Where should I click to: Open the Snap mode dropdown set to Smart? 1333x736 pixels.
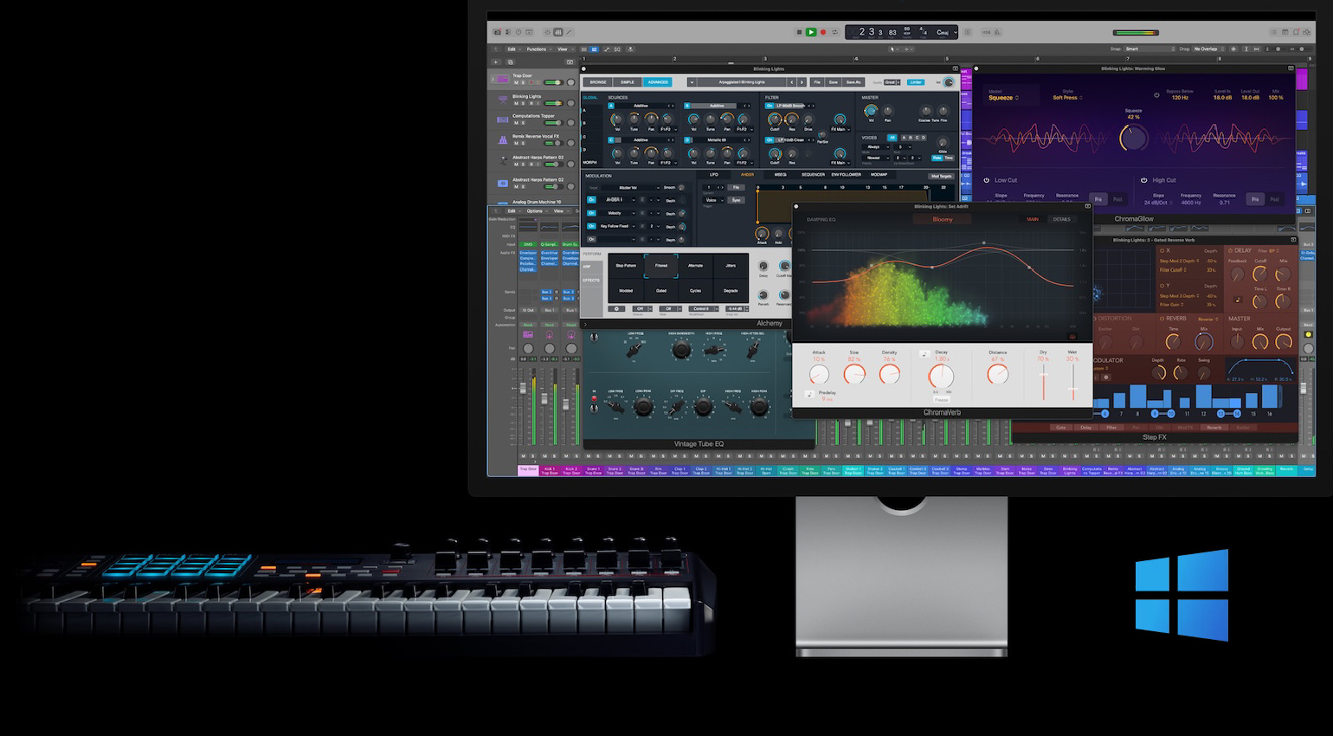[1149, 49]
